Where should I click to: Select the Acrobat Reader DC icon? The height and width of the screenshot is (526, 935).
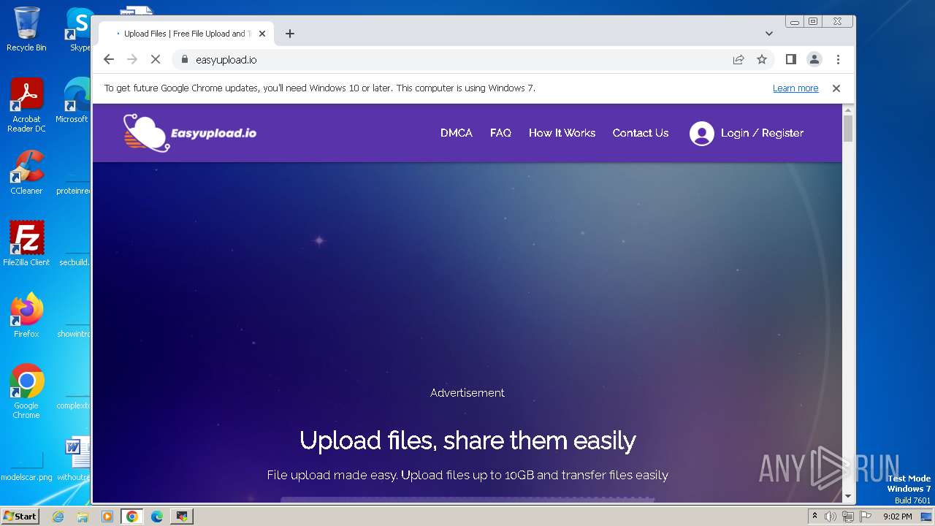26,105
